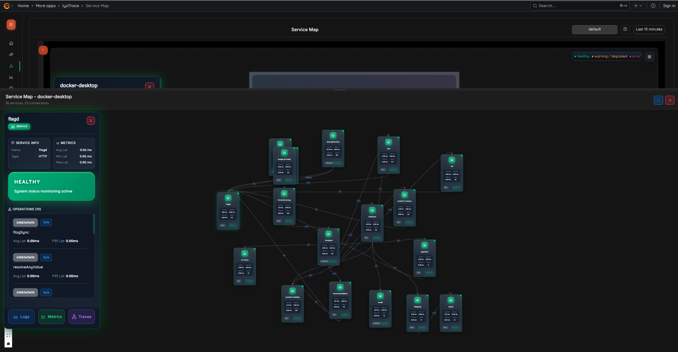Click the bar-chart metrics icon in the sidebar

[11, 77]
